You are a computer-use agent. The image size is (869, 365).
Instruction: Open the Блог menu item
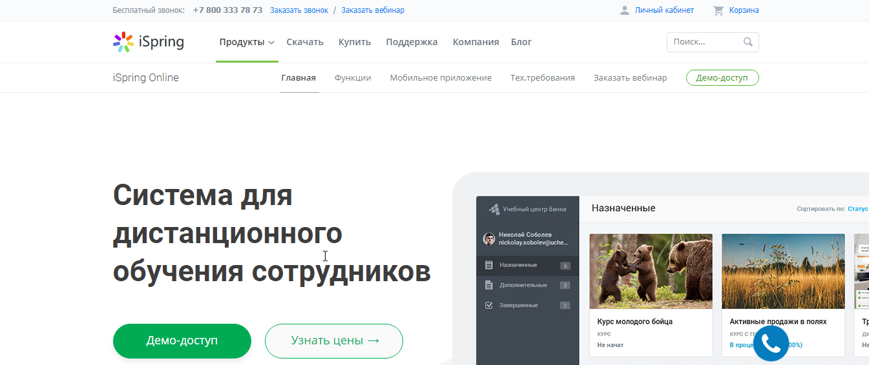[521, 42]
